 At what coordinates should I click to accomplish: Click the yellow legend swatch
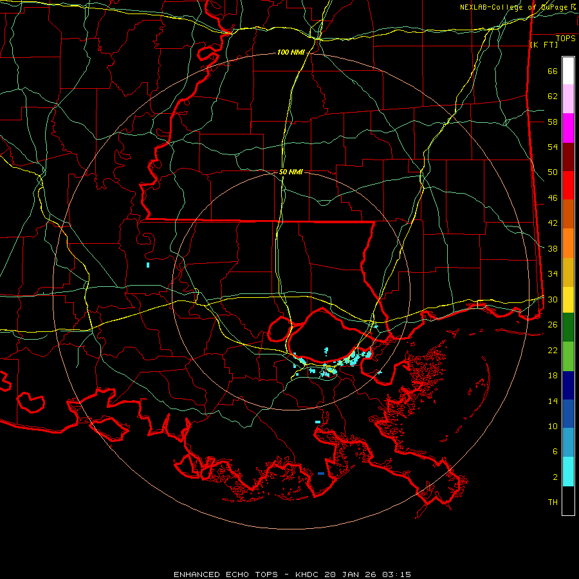click(568, 300)
